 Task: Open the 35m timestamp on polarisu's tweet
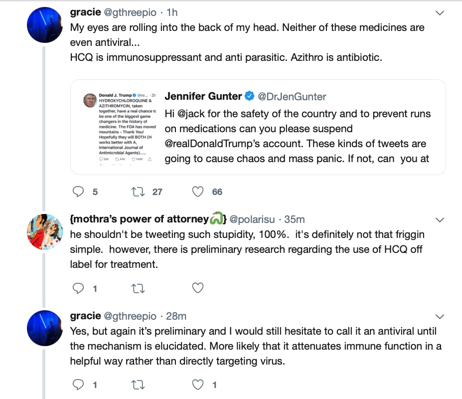295,219
